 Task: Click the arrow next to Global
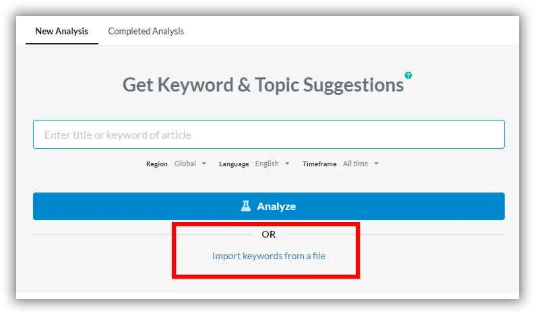(x=203, y=164)
